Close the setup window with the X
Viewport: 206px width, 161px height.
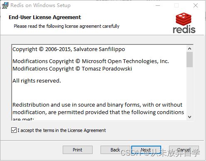(x=196, y=5)
